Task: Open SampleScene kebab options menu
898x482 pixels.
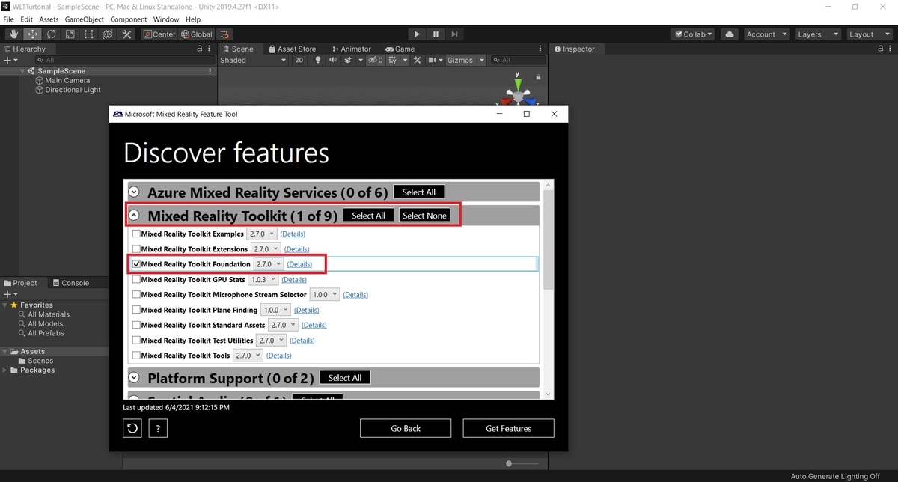Action: (x=210, y=71)
